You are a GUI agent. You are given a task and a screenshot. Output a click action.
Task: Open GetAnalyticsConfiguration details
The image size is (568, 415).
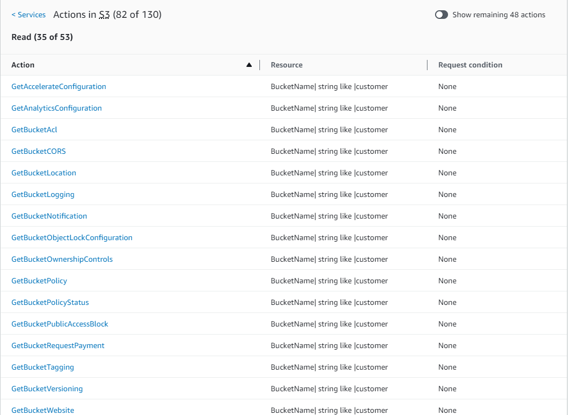point(56,108)
